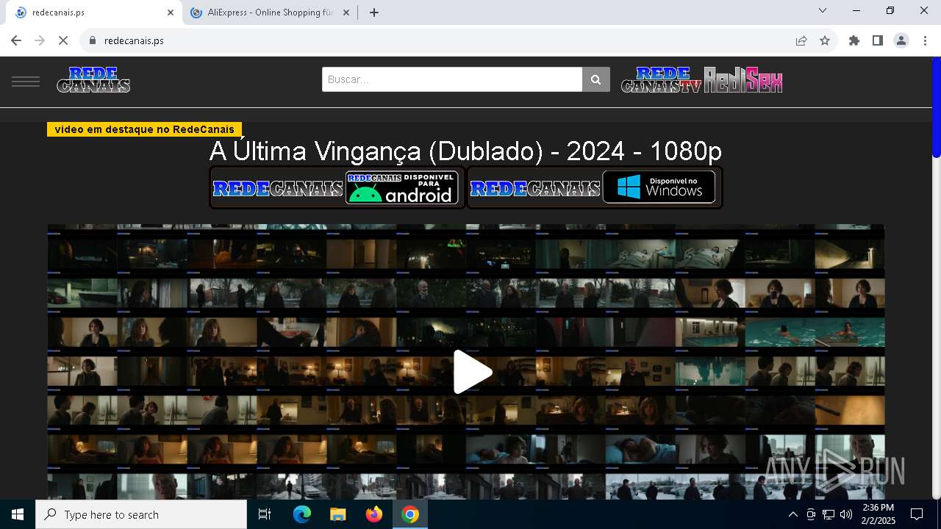Open the RedeSex logo link

743,79
